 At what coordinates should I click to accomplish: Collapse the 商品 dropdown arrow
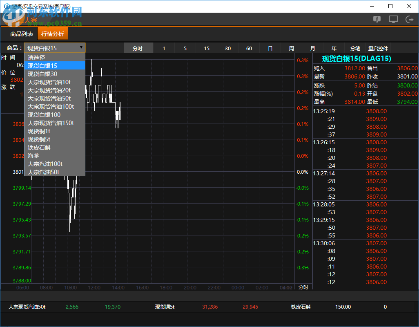pos(81,47)
